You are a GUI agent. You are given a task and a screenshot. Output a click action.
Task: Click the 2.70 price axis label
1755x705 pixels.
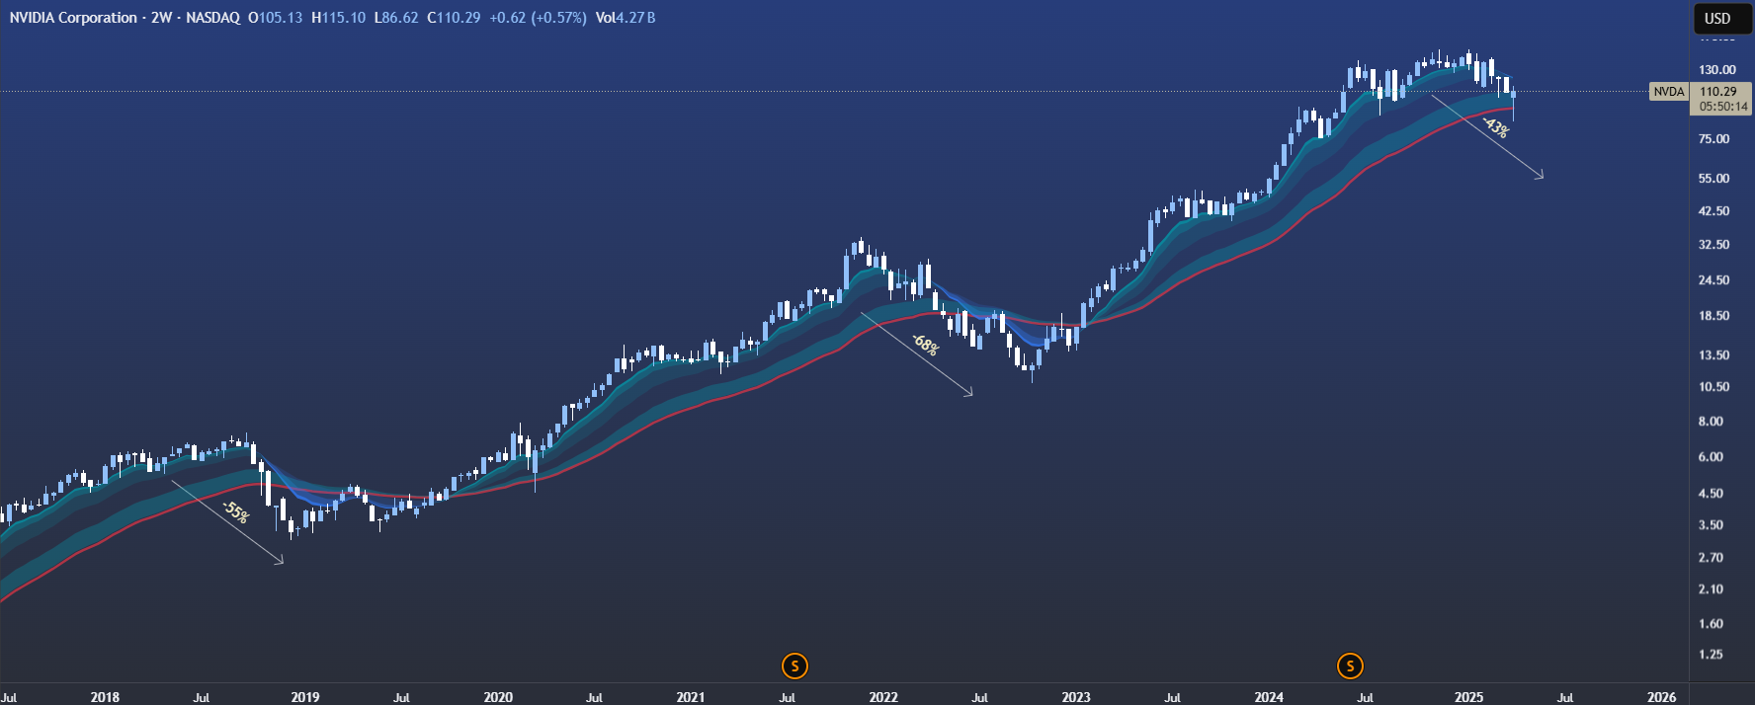tap(1711, 558)
